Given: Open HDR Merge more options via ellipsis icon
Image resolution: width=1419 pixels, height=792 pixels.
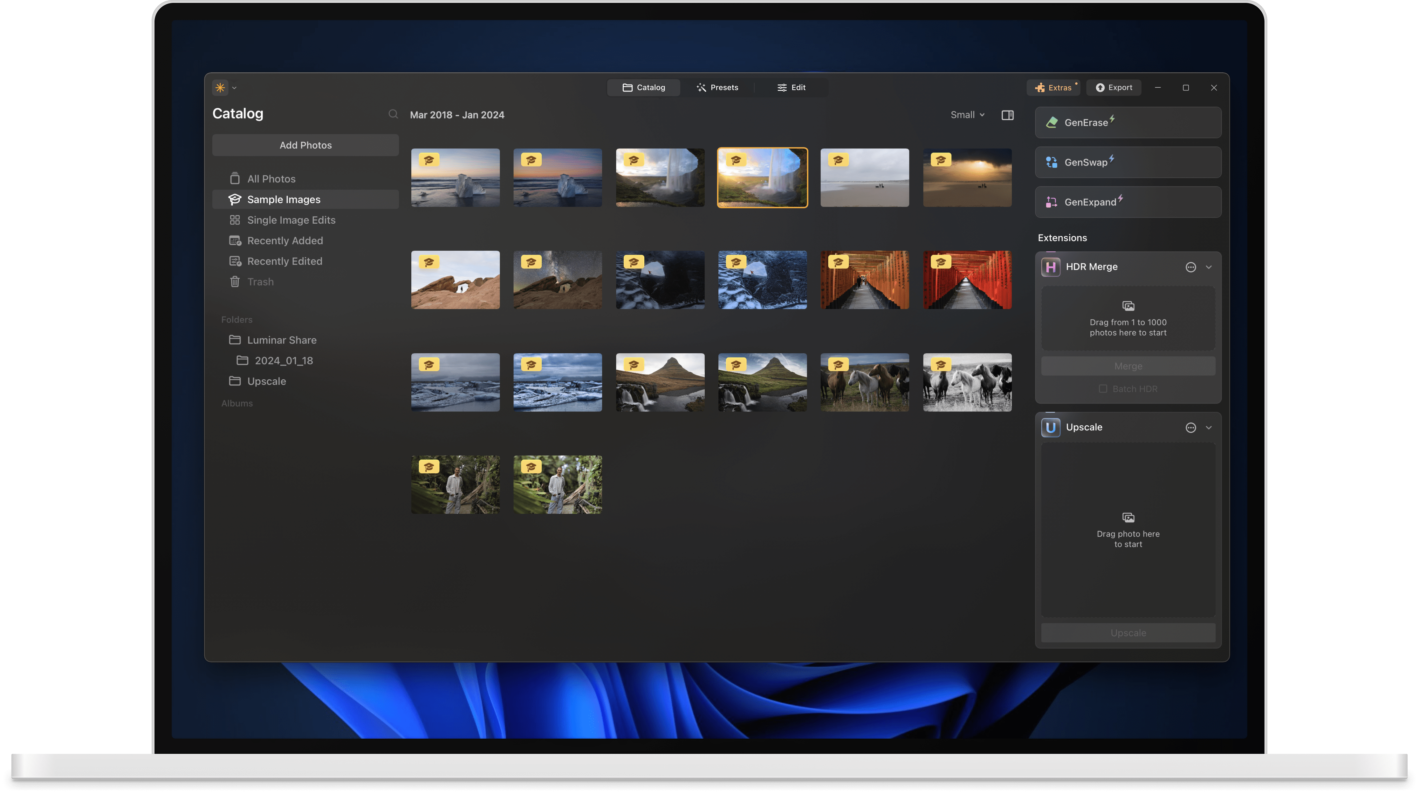Looking at the screenshot, I should [1191, 267].
